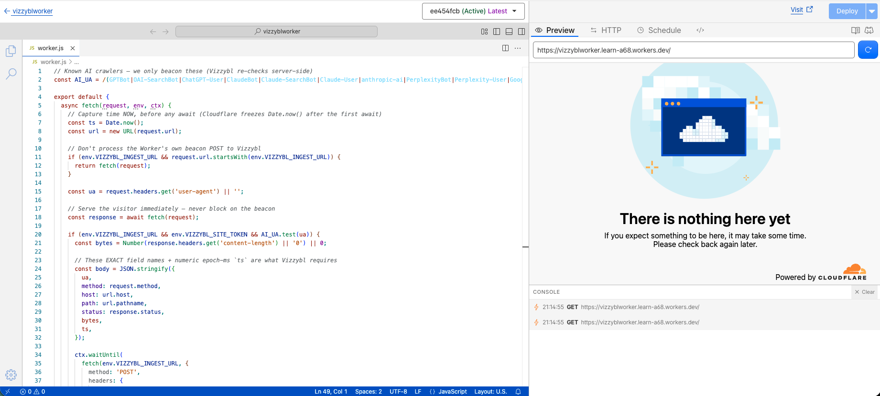This screenshot has height=396, width=880.
Task: Go back with the left arrow
Action: [x=153, y=32]
